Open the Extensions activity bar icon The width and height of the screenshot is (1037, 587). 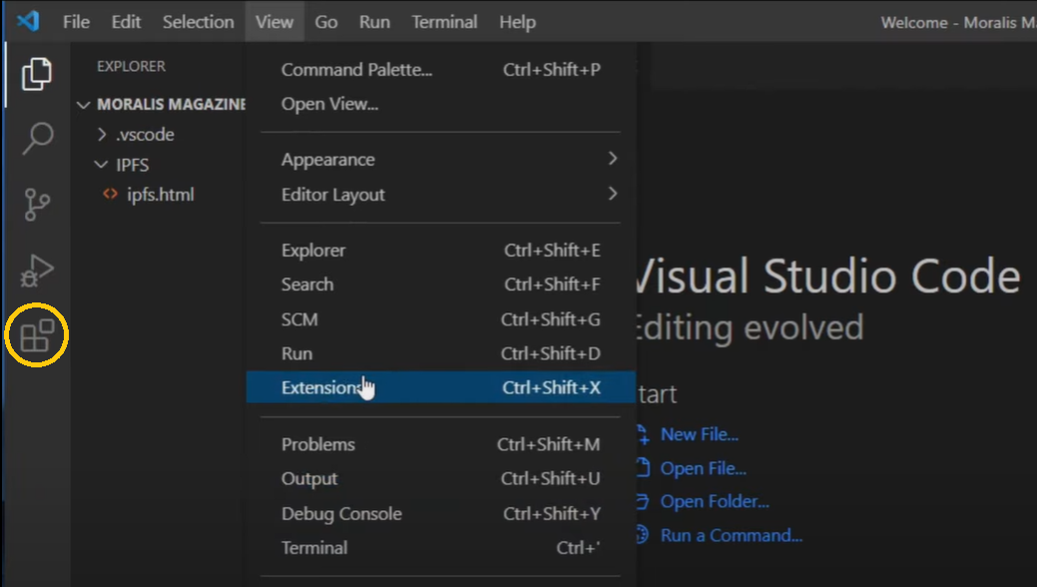(37, 336)
